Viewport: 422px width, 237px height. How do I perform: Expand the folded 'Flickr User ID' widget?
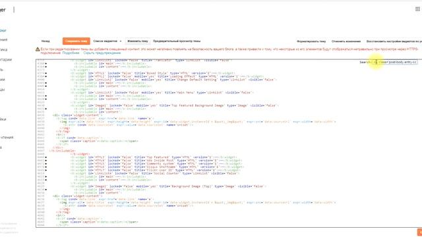[46, 170]
